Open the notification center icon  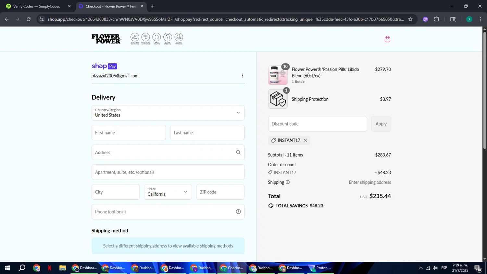(x=478, y=268)
